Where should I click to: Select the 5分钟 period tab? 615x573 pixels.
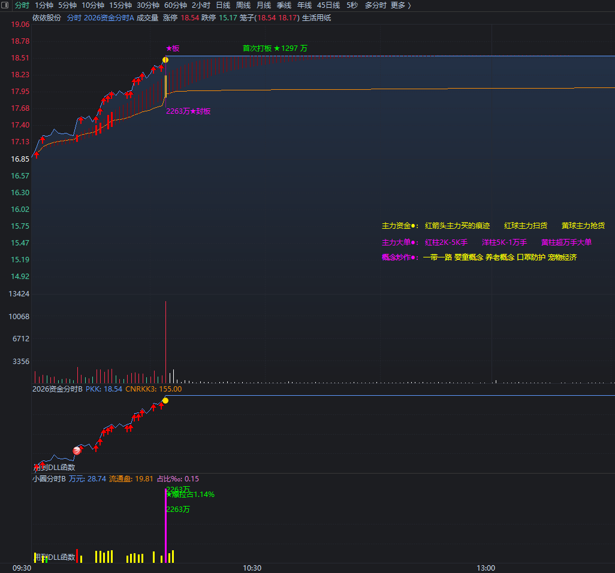click(x=68, y=5)
